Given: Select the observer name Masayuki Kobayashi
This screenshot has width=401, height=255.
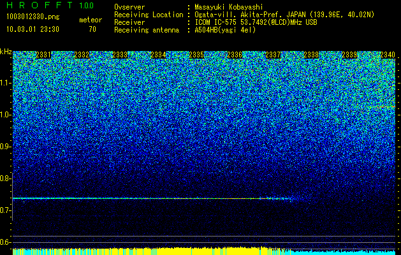Looking at the screenshot, I should [229, 7].
